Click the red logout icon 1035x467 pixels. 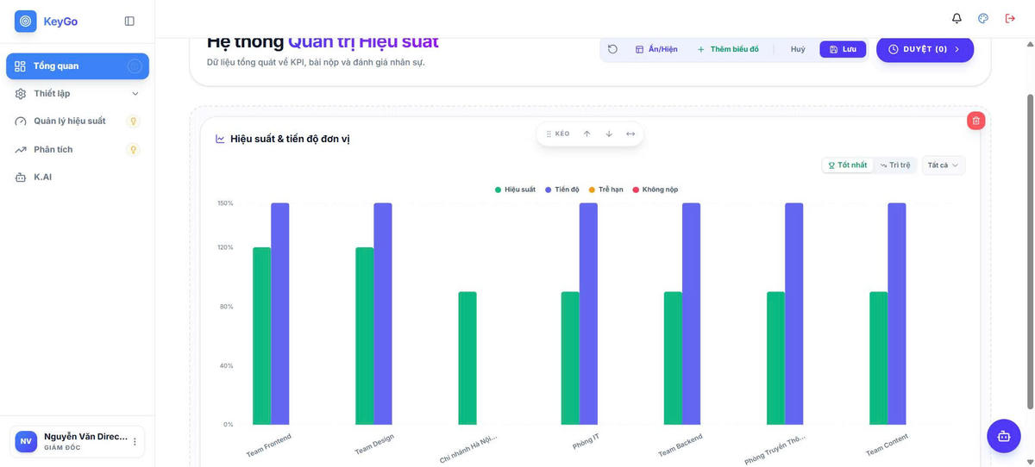1010,18
